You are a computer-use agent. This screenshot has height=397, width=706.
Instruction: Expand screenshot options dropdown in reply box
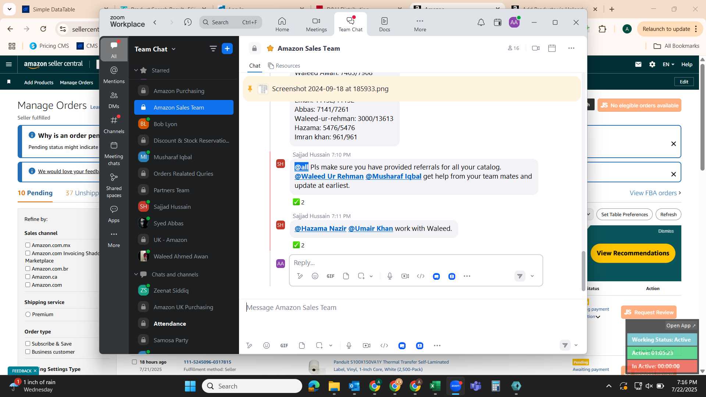(x=371, y=276)
